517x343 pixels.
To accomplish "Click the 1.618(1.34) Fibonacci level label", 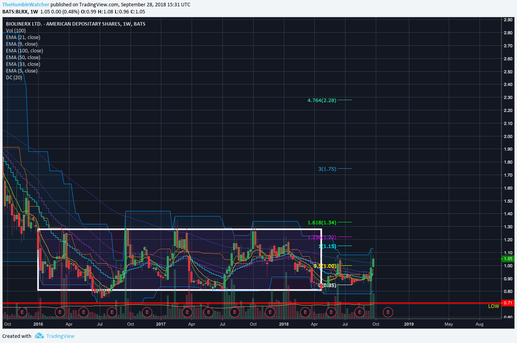I will pyautogui.click(x=322, y=223).
